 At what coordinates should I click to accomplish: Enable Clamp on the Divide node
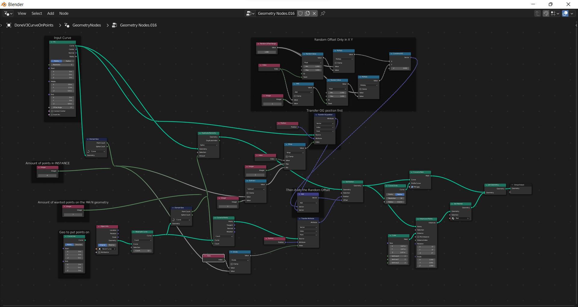[x=232, y=264]
